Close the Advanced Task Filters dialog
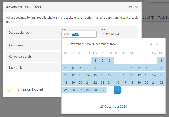Viewport: 169px width, 117px height. (137, 7)
